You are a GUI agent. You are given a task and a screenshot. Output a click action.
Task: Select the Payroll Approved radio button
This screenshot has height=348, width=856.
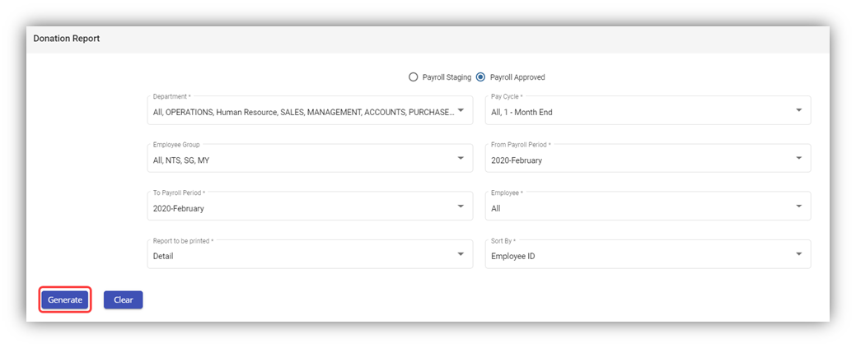click(x=481, y=77)
